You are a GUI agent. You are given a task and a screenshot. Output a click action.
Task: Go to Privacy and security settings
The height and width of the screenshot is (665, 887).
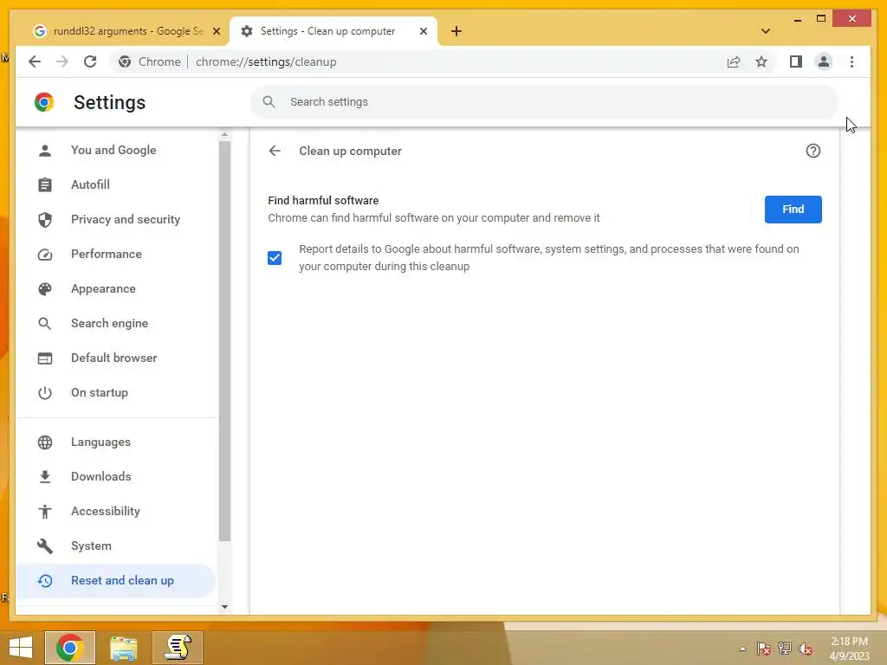(116, 219)
